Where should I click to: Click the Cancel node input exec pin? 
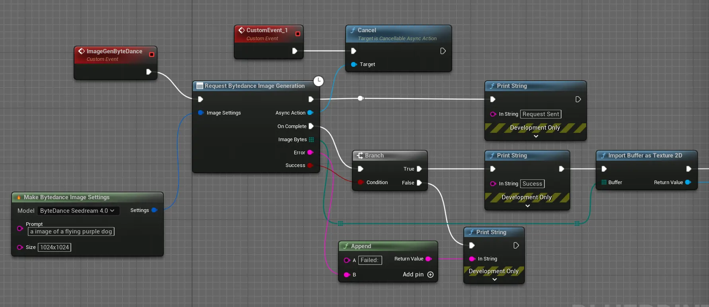coord(354,51)
